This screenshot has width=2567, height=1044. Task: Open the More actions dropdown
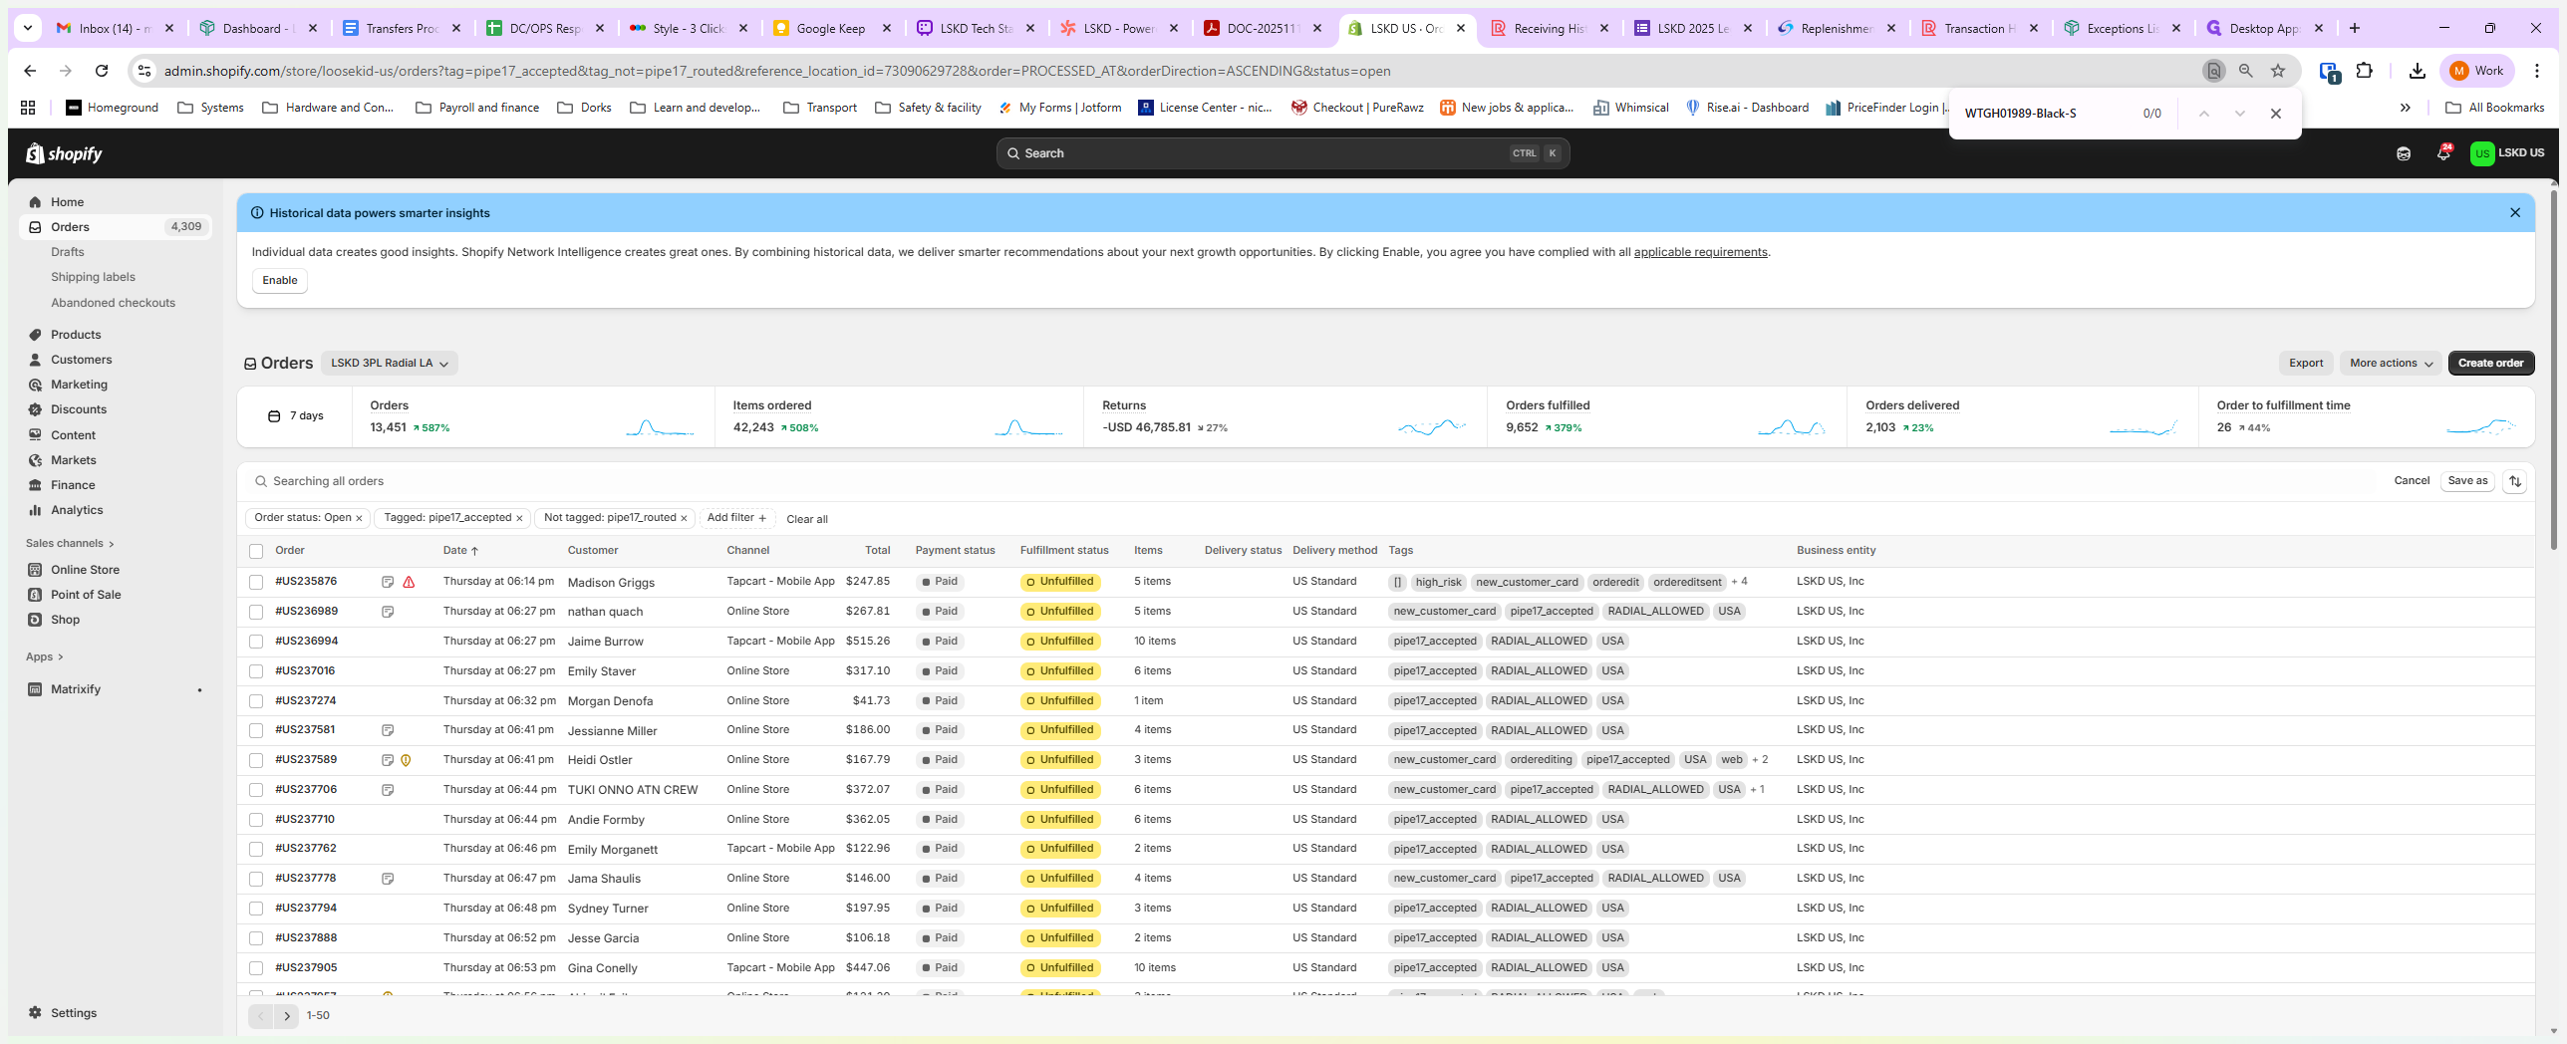pyautogui.click(x=2390, y=364)
